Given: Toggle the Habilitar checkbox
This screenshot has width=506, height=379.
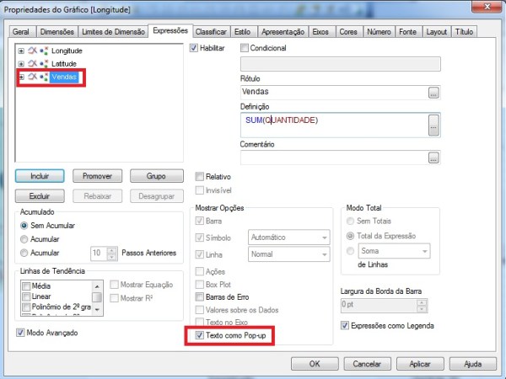Looking at the screenshot, I should coord(194,49).
